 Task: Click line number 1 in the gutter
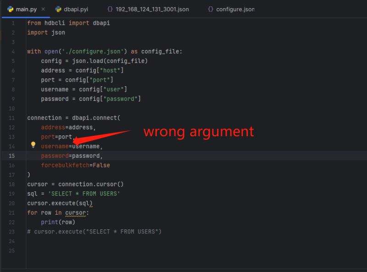[x=13, y=23]
